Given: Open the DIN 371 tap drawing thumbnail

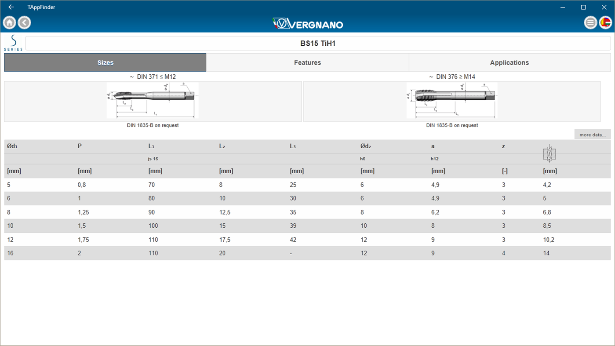Looking at the screenshot, I should coord(152,100).
